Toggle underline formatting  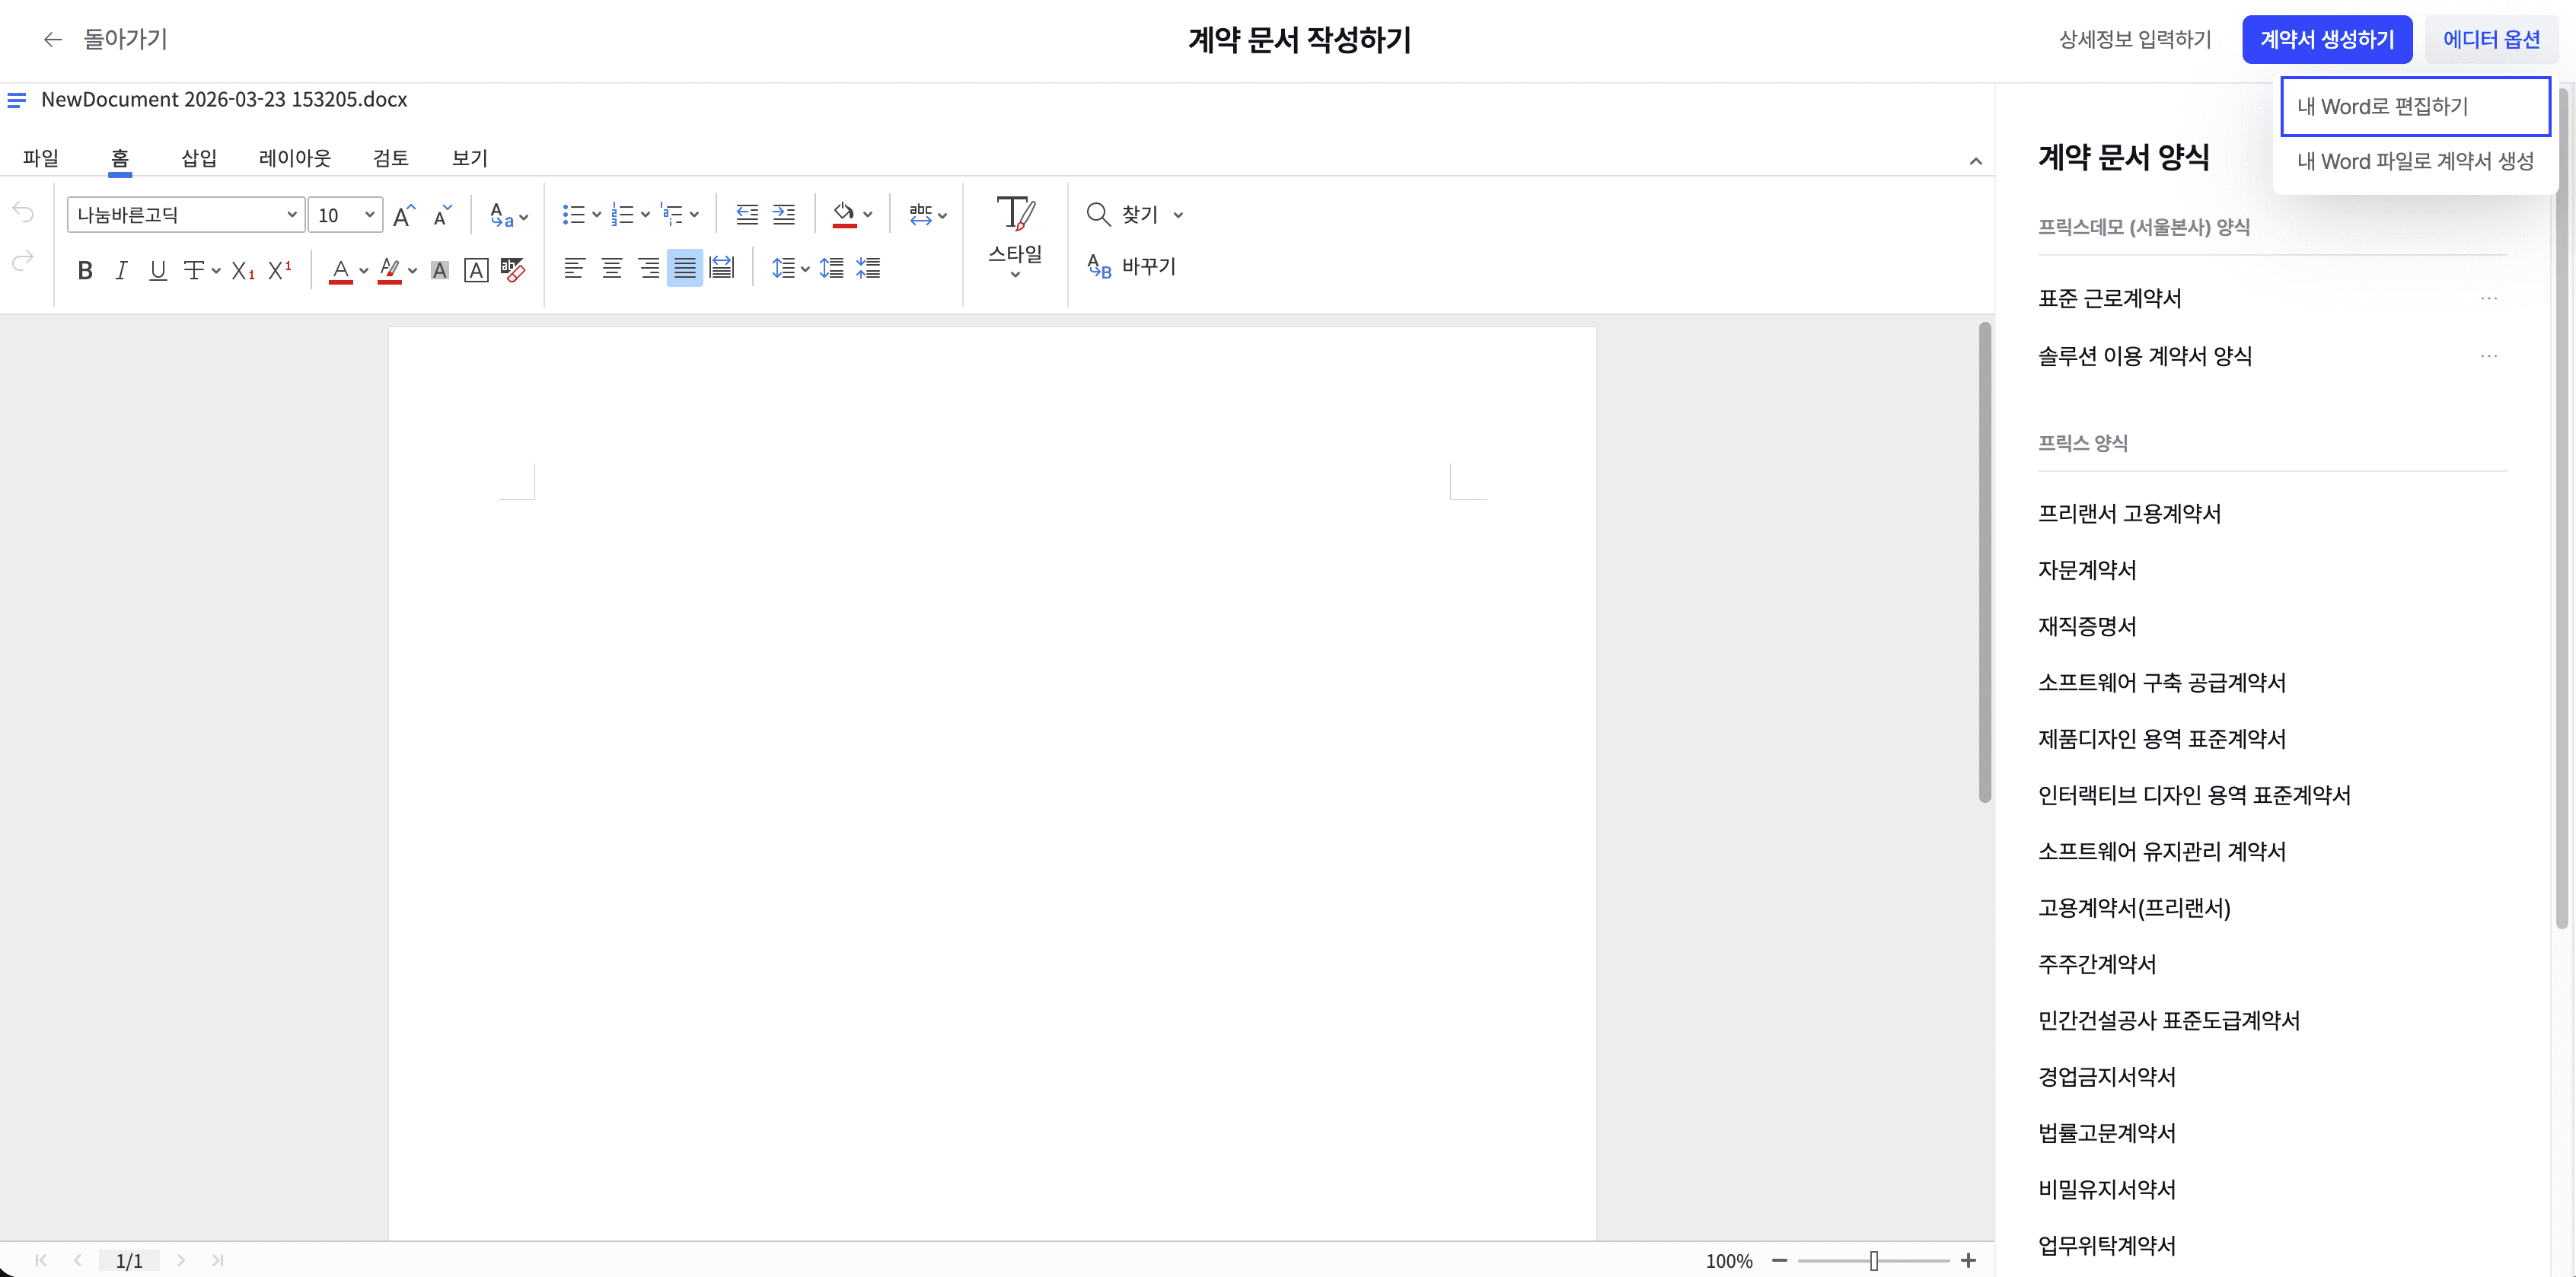157,270
